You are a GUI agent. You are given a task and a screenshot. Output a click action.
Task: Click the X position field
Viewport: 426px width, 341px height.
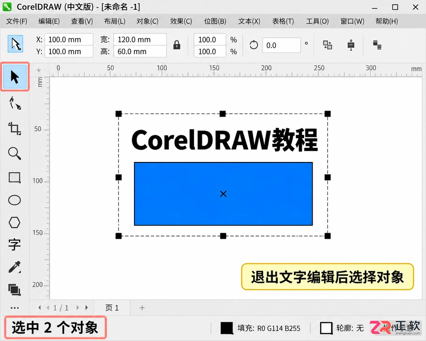pos(69,40)
